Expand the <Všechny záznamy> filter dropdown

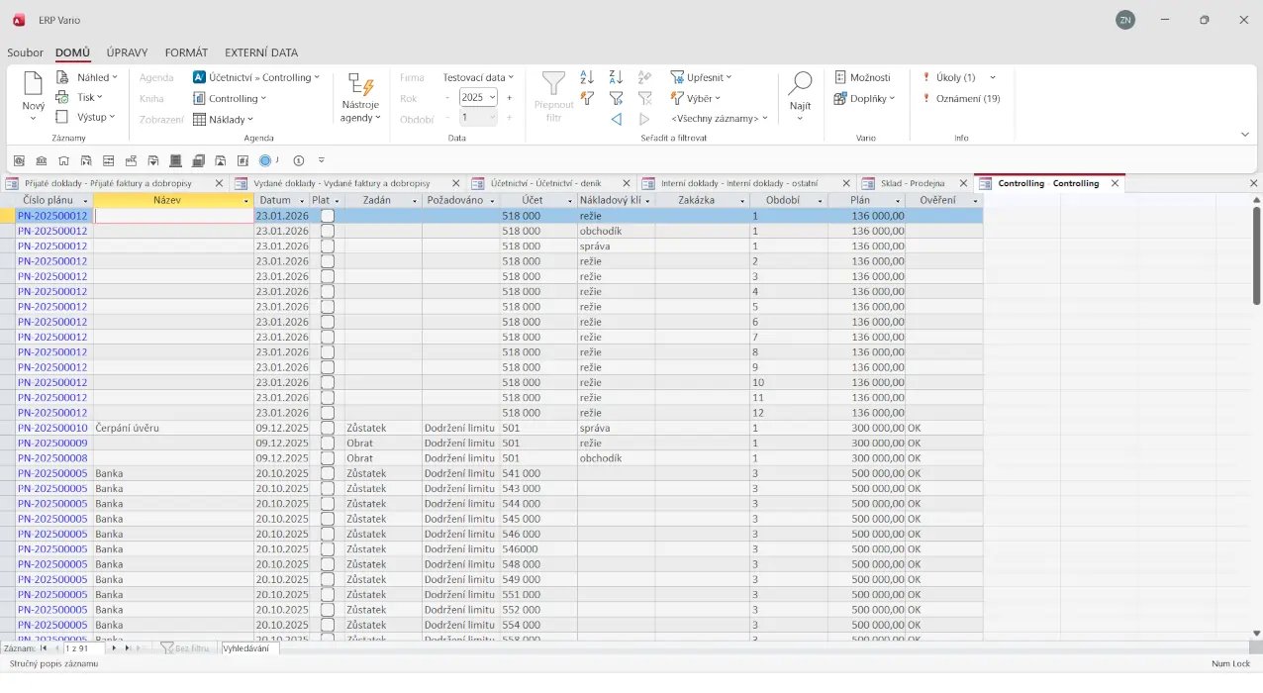764,119
